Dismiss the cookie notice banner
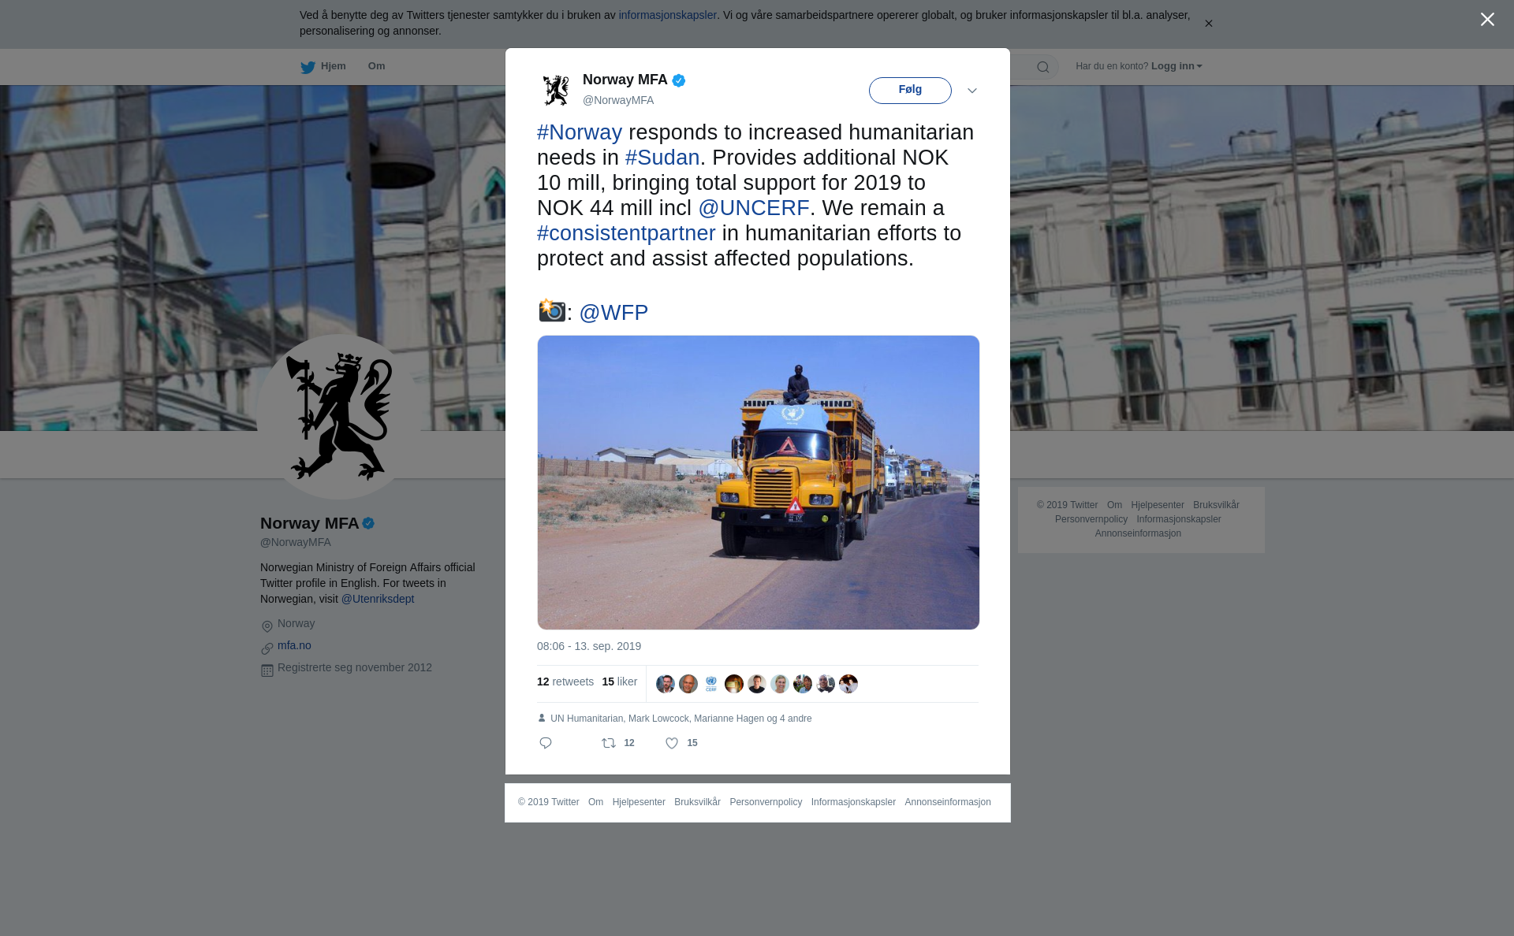The image size is (1514, 936). click(1208, 24)
